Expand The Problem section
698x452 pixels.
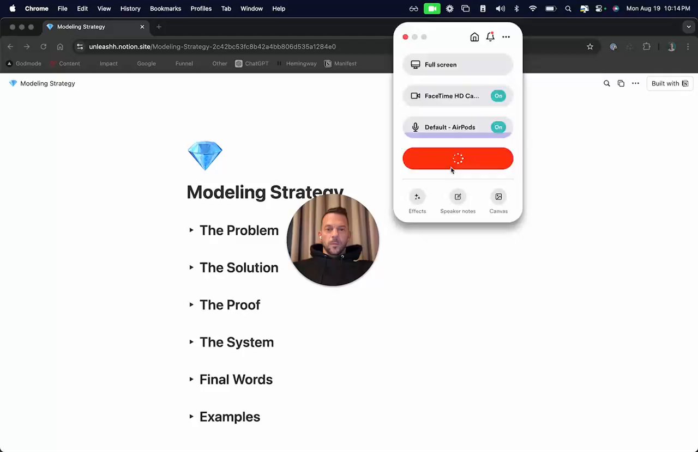click(191, 230)
